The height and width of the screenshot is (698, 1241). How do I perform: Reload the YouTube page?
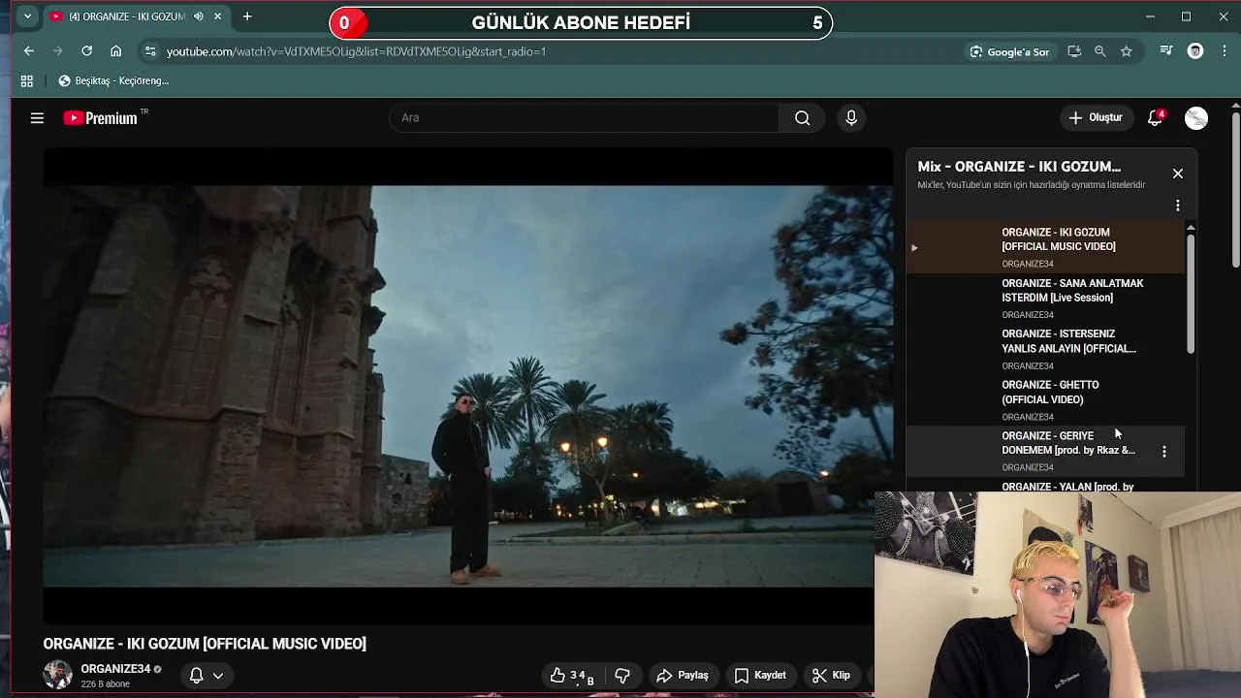pos(86,51)
